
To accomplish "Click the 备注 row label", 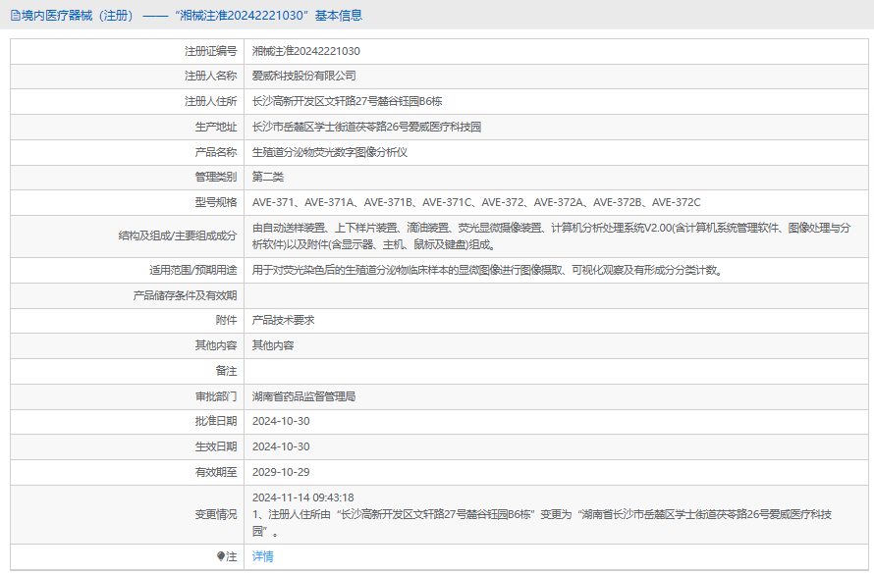I will point(226,371).
